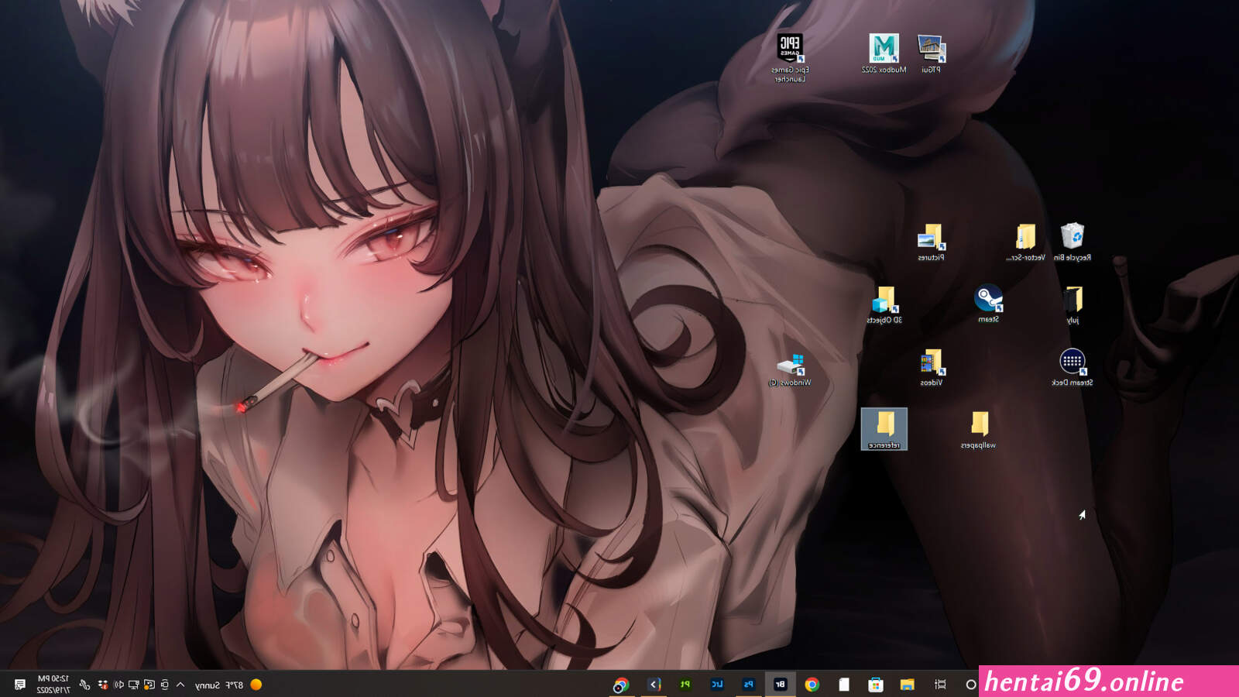
Task: Select the july folder on the desktop
Action: coord(1073,305)
